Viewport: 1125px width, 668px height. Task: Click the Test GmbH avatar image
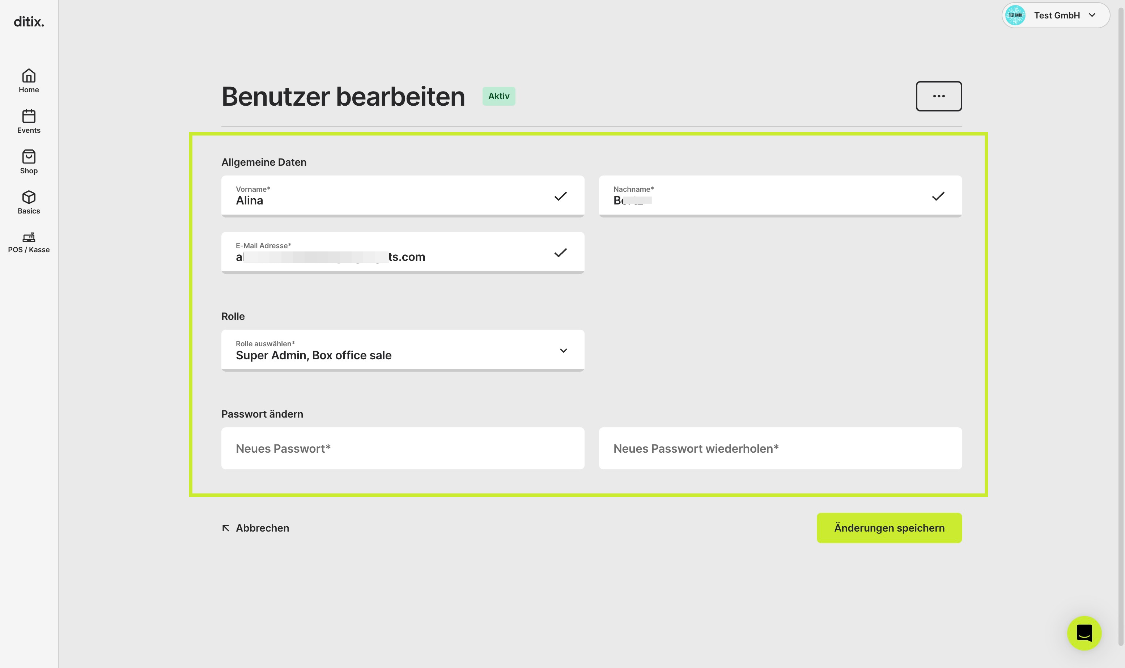pos(1015,15)
